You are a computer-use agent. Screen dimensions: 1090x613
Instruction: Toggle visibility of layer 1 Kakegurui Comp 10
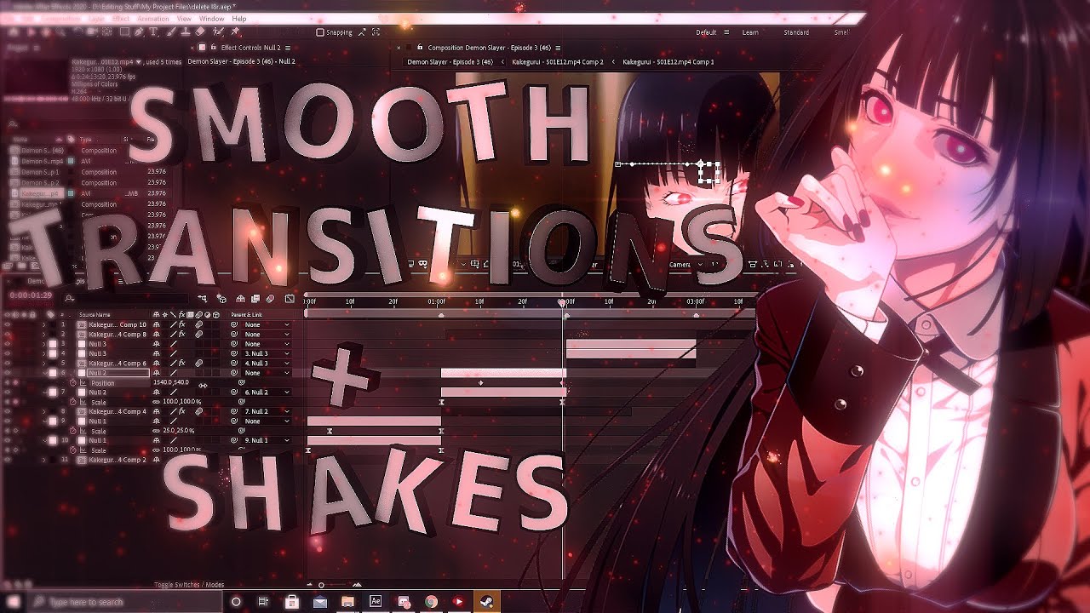pyautogui.click(x=8, y=324)
